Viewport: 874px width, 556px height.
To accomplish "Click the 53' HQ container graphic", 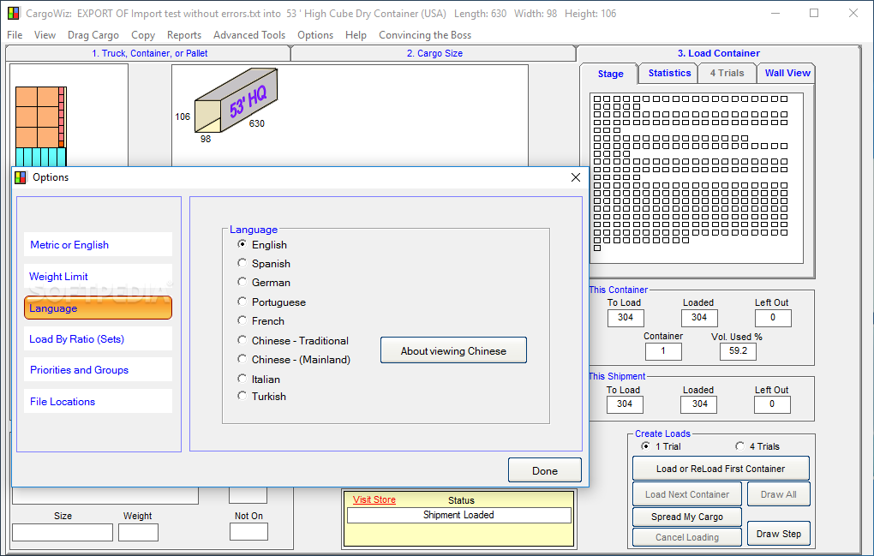I will (x=236, y=100).
